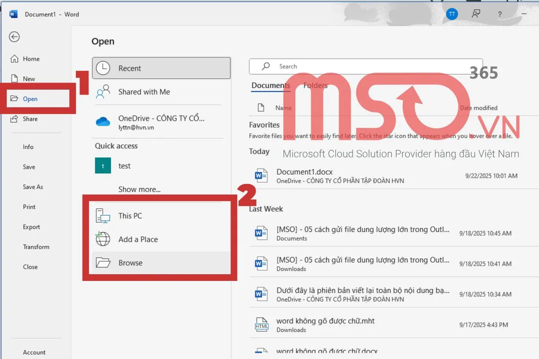Go to the Home menu item
The height and width of the screenshot is (359, 539).
(31, 59)
